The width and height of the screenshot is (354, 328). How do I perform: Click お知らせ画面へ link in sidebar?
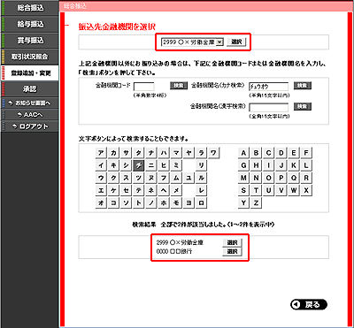coord(30,103)
